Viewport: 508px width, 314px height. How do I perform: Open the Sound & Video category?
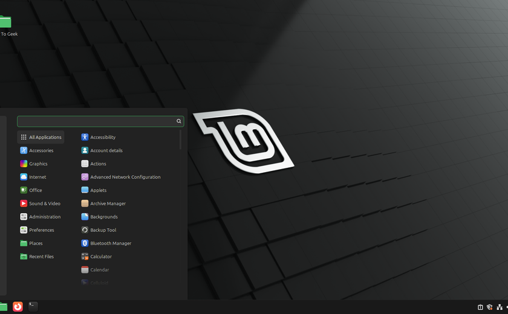41,203
